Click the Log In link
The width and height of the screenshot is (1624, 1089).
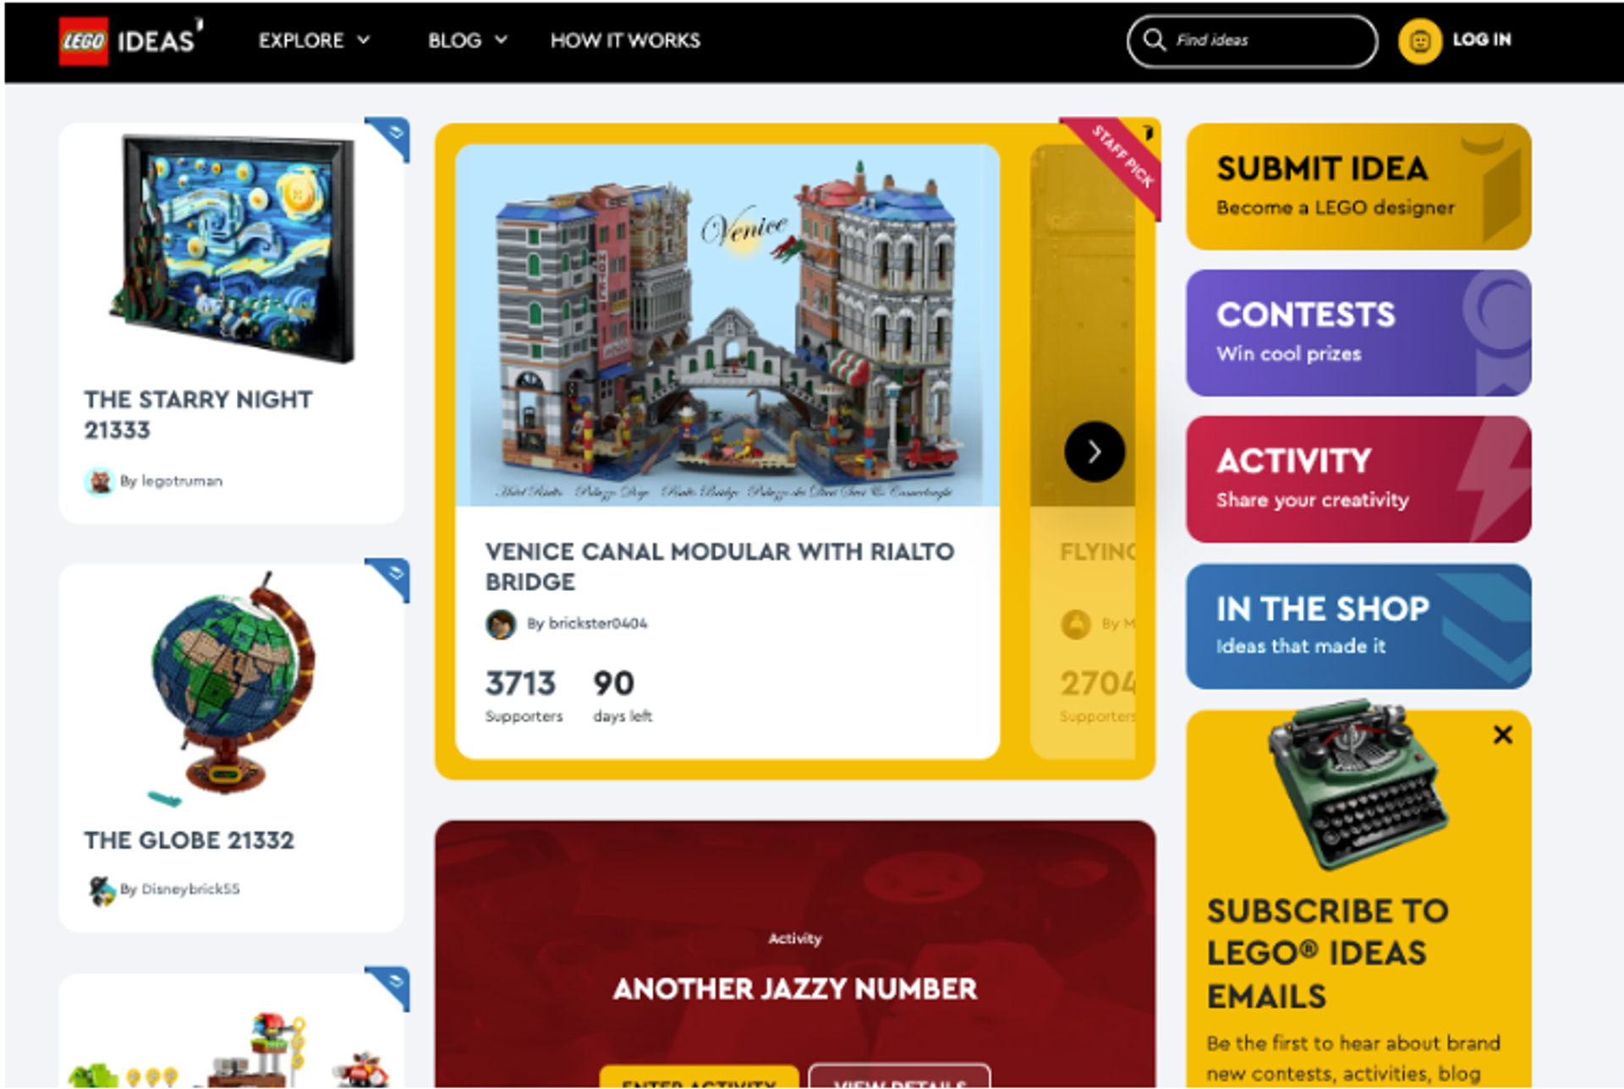tap(1481, 39)
